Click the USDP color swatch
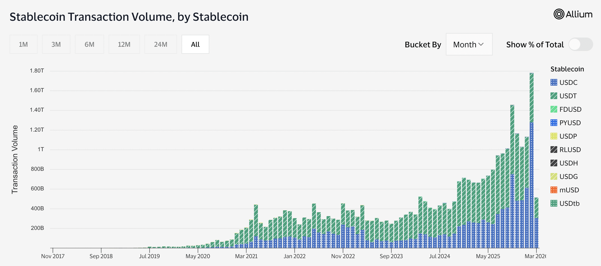The image size is (601, 266). pos(553,136)
